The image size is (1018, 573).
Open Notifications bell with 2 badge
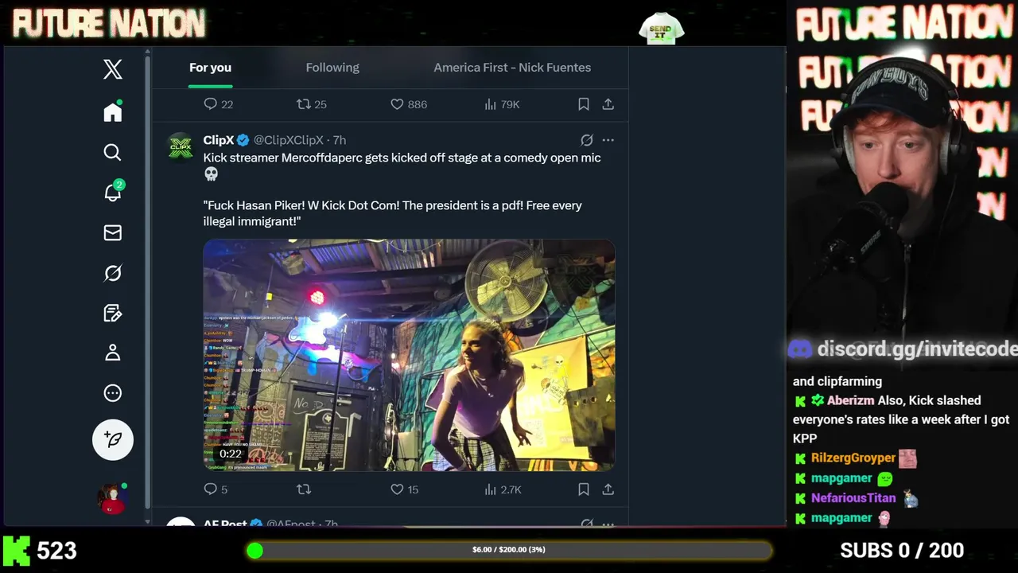pos(113,192)
